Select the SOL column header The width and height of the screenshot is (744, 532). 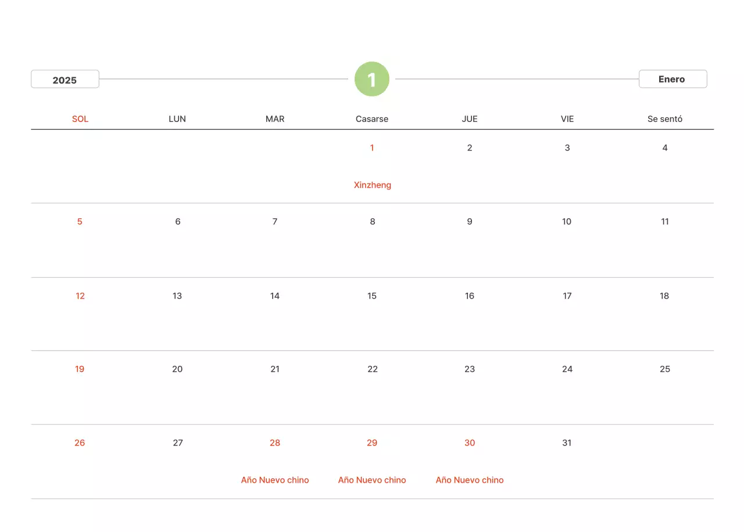(80, 119)
